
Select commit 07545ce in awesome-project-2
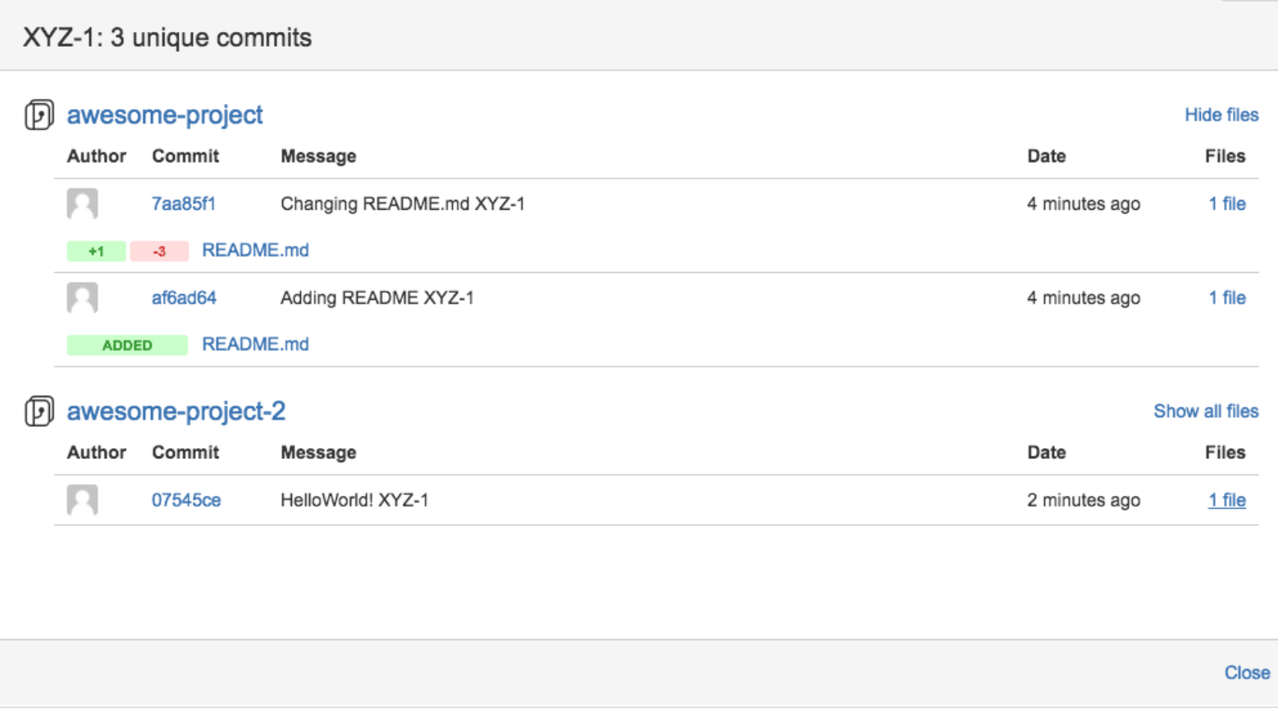(186, 500)
